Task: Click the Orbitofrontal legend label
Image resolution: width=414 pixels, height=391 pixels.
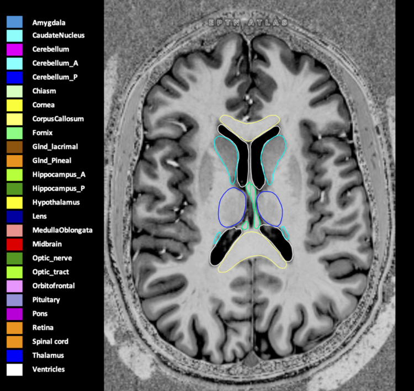Action: tap(54, 286)
